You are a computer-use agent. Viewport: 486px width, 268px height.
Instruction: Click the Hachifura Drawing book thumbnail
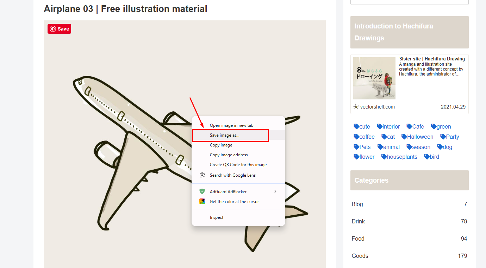pos(374,78)
